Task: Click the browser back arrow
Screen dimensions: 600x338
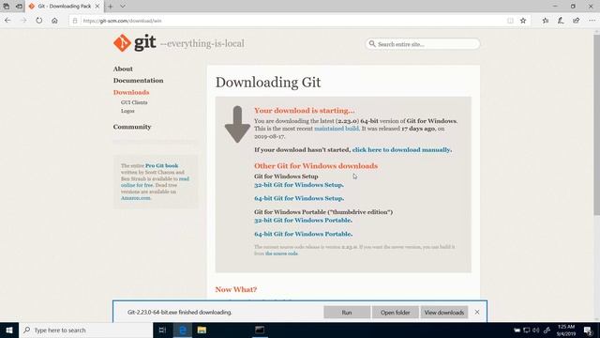Action: (7, 21)
